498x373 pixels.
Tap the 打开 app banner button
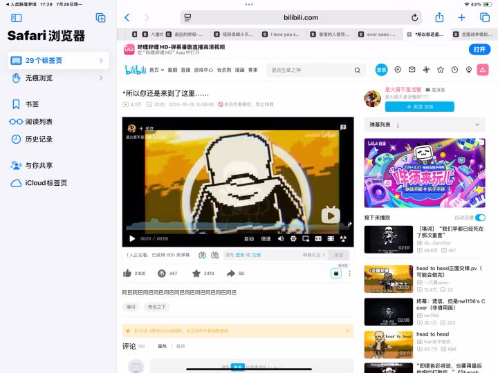tap(479, 50)
